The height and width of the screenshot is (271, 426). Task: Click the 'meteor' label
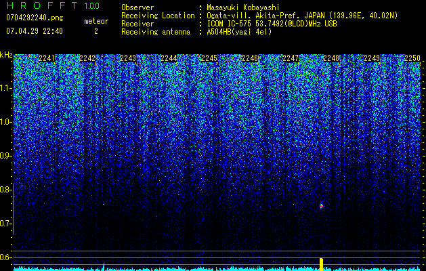tap(96, 21)
